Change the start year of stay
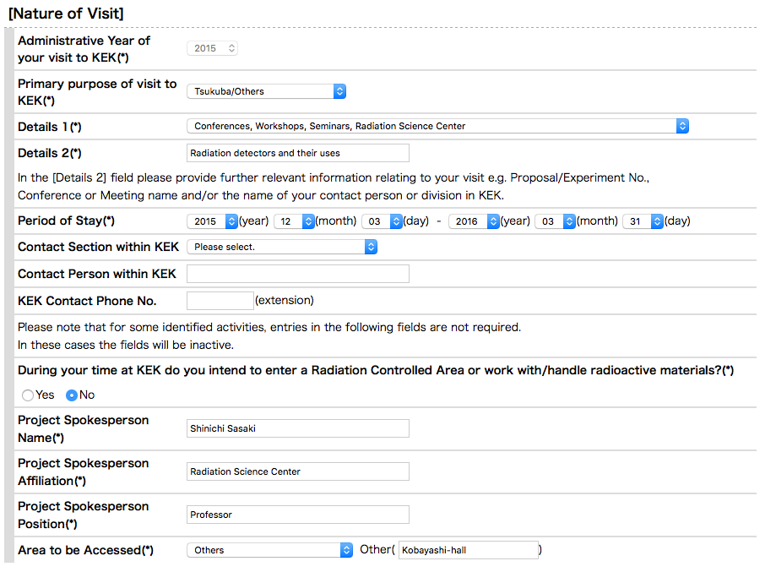 [x=213, y=221]
